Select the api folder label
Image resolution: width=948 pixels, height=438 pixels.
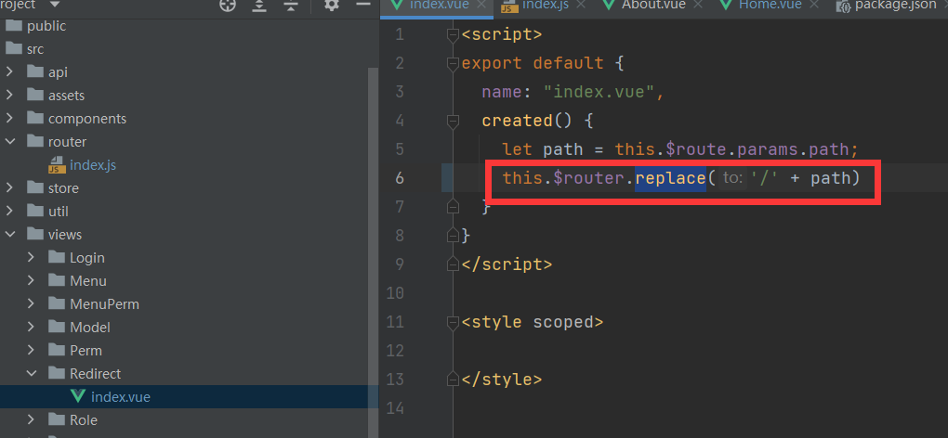point(58,72)
